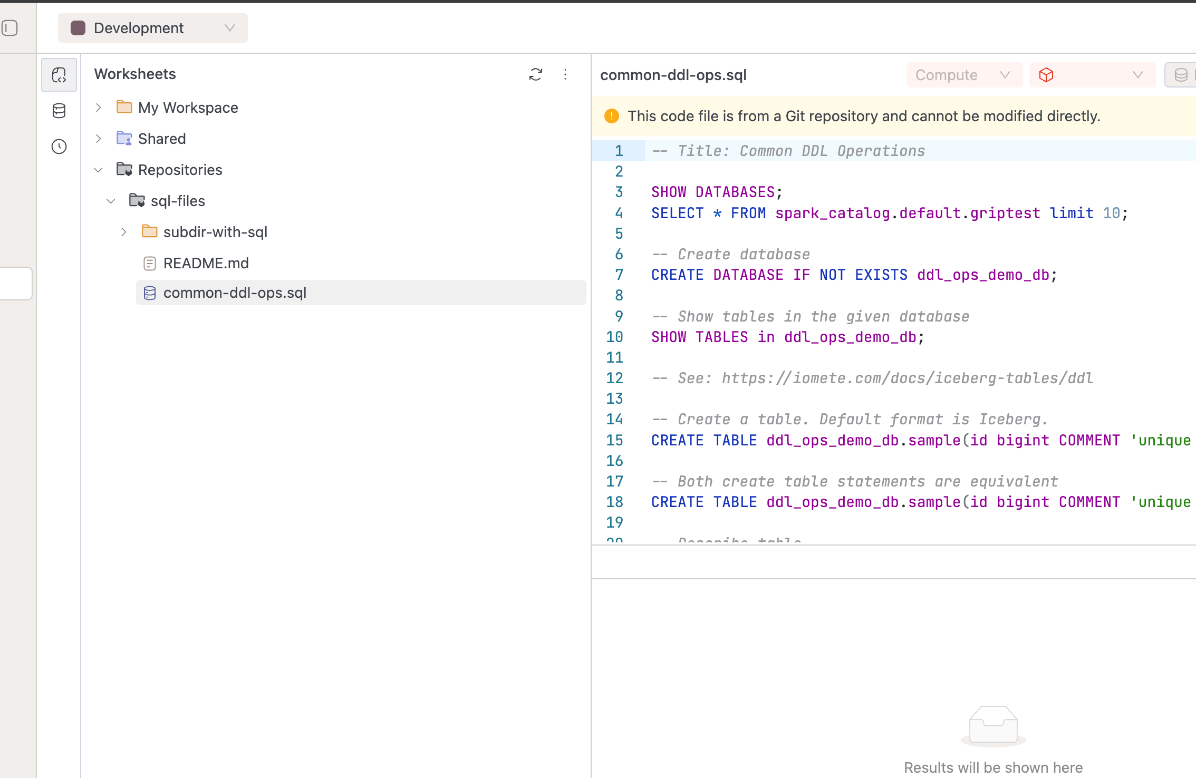This screenshot has width=1196, height=778.
Task: Click line number 10 in the gutter
Action: [x=615, y=337]
